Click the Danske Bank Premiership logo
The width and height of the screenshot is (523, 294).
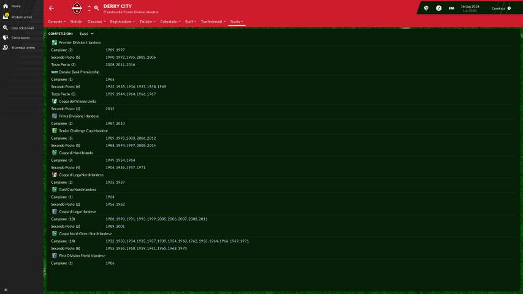[x=55, y=72]
